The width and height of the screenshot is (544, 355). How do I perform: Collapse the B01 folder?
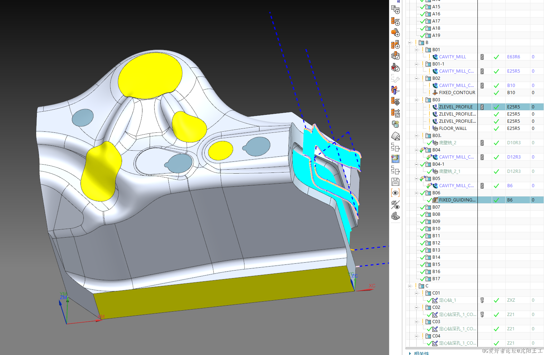(417, 50)
